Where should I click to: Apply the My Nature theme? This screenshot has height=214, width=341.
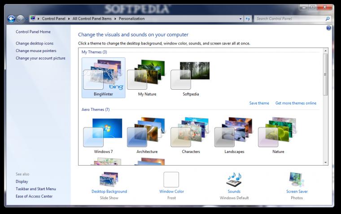(x=147, y=78)
